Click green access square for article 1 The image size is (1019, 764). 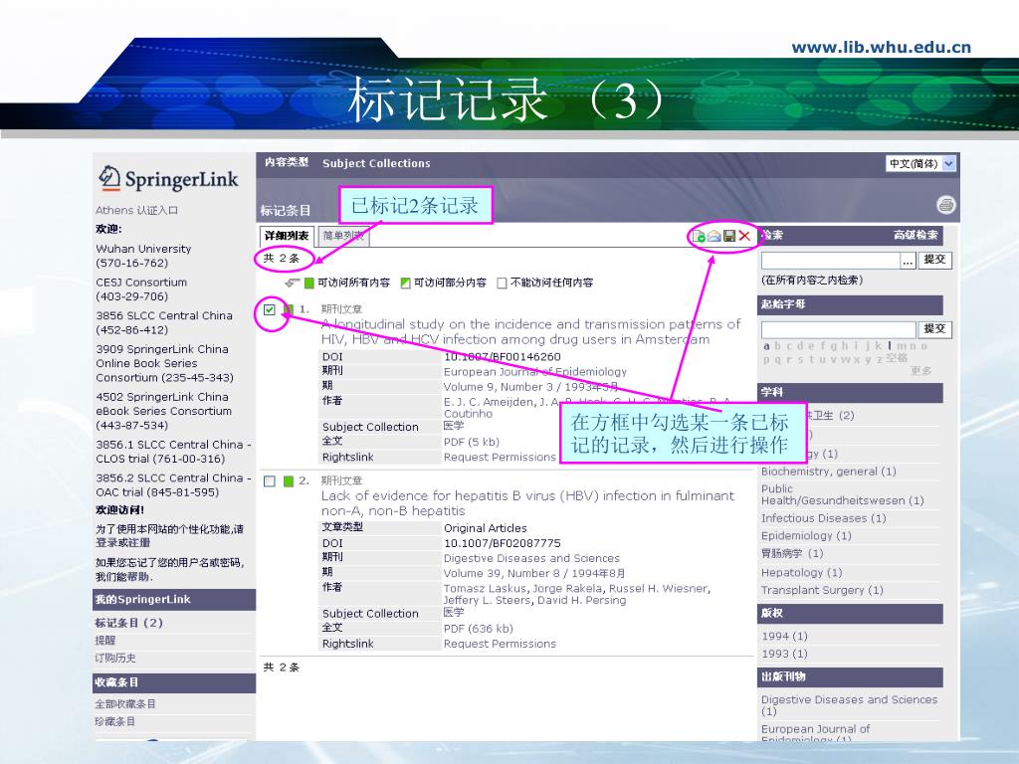click(288, 309)
